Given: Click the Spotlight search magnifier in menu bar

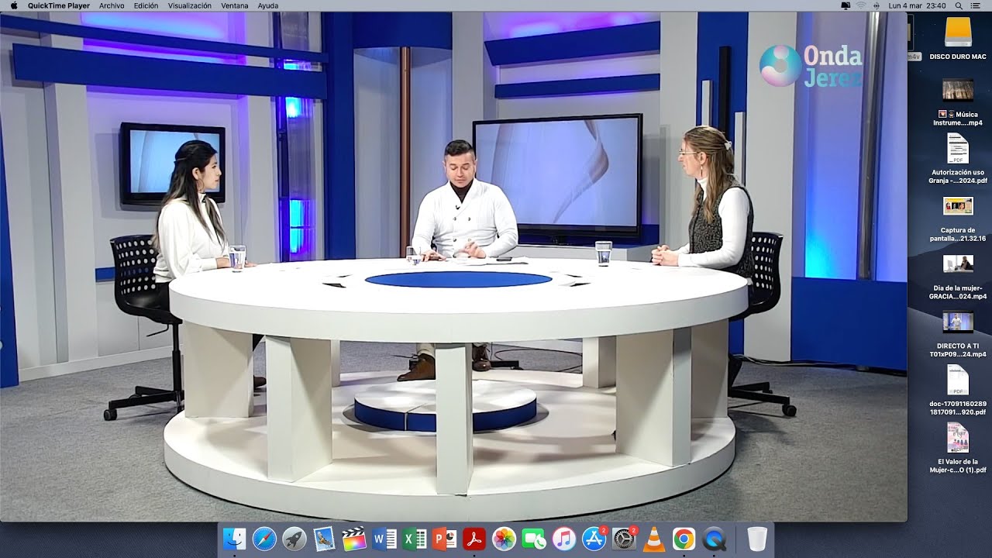Looking at the screenshot, I should (x=959, y=5).
